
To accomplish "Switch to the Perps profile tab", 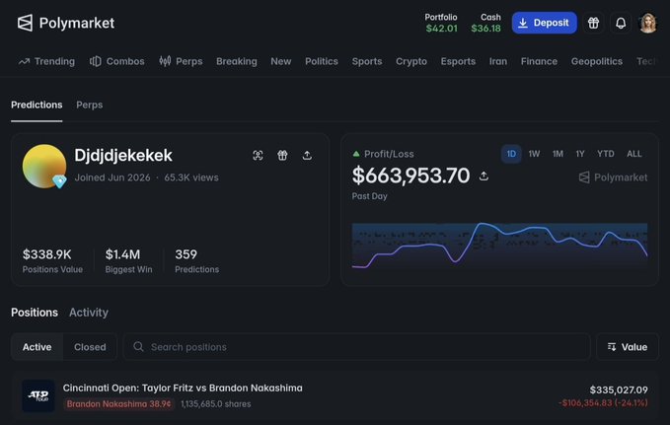I will tap(90, 106).
